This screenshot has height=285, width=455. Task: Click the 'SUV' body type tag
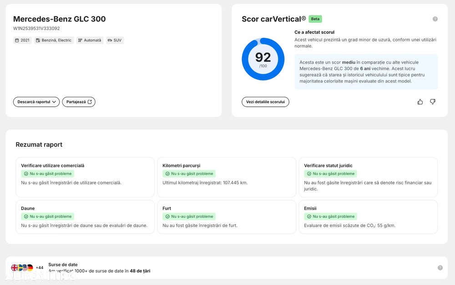(115, 40)
